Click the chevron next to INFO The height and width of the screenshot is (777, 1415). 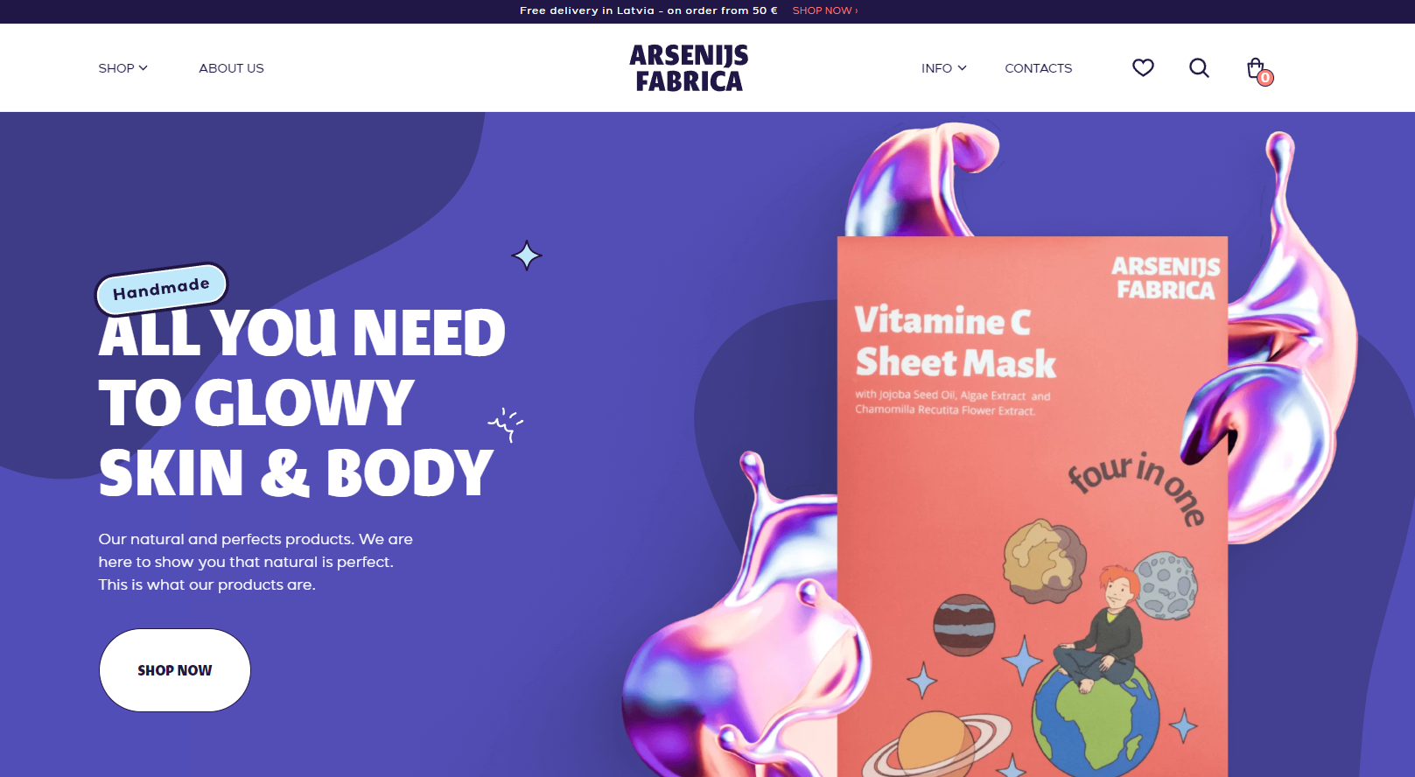pyautogui.click(x=963, y=68)
